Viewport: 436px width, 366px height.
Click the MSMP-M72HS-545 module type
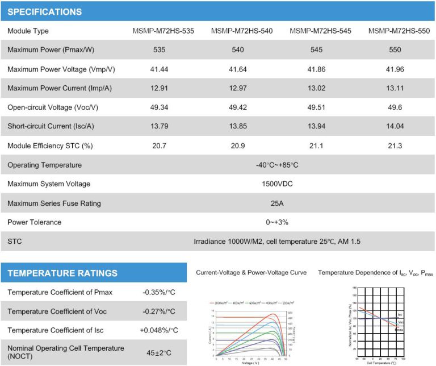(x=317, y=31)
